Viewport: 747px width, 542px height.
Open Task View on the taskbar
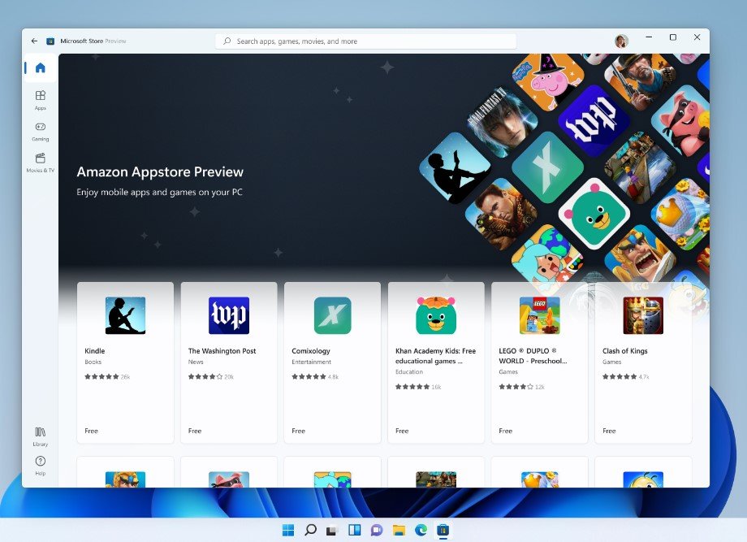pyautogui.click(x=332, y=530)
